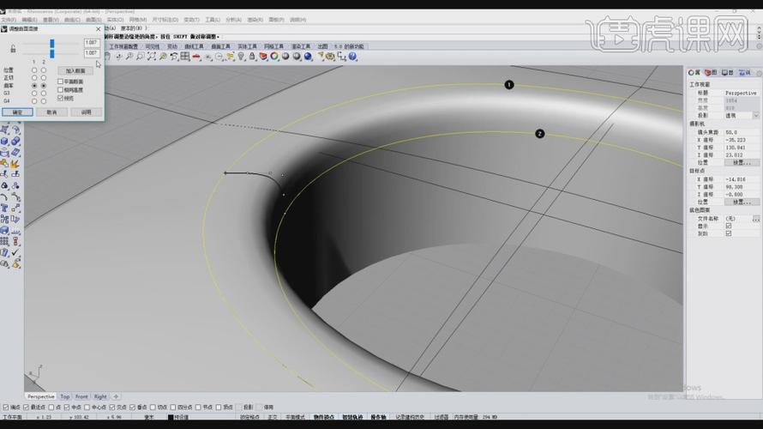Viewport: 763px width, 429px height.
Task: Click the add viewport tab plus button
Action: (116, 396)
